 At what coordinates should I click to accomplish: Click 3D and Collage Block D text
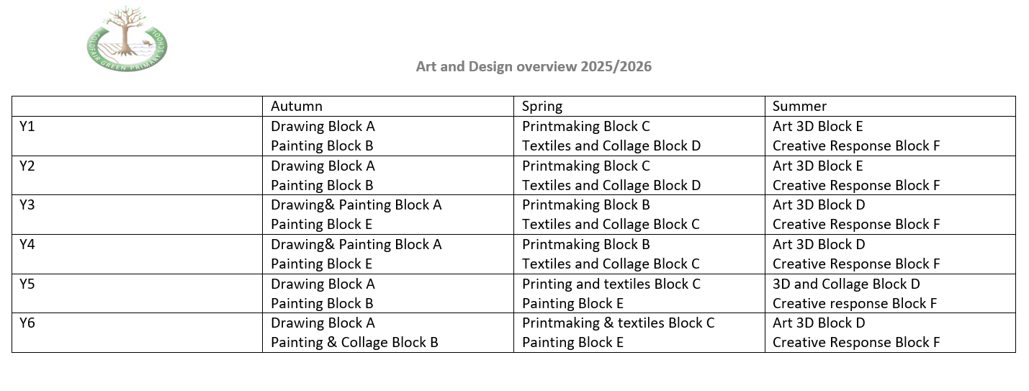846,284
